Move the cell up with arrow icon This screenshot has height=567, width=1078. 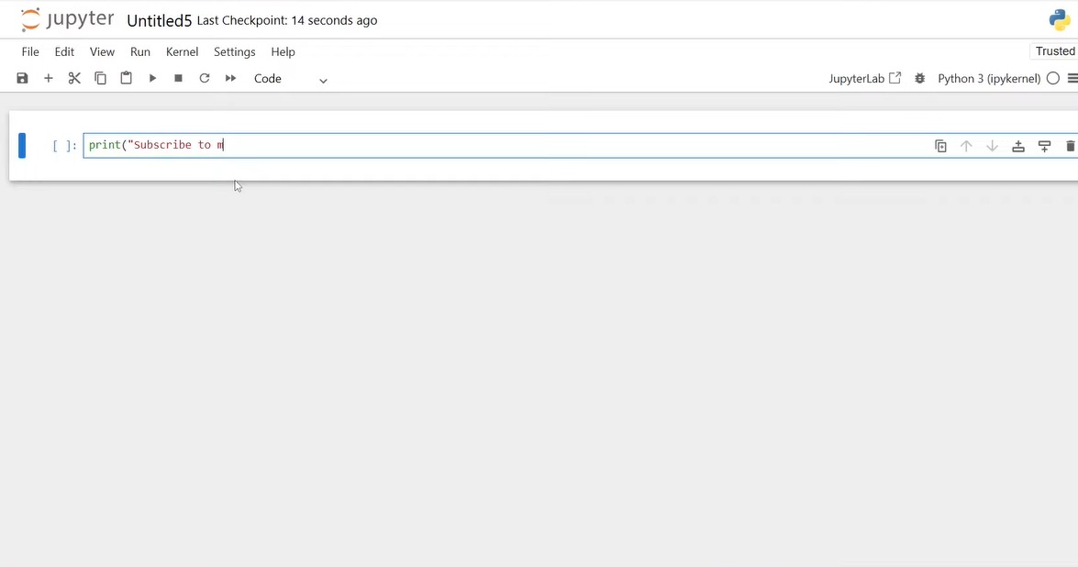tap(966, 146)
